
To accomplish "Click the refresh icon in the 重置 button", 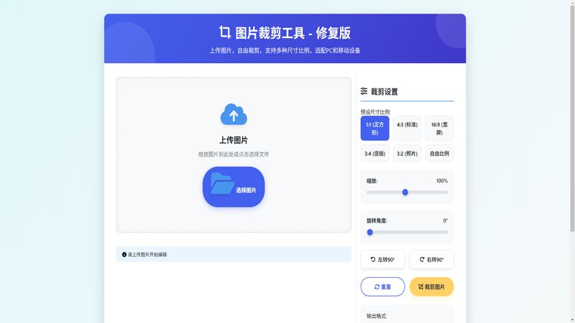I will (377, 287).
